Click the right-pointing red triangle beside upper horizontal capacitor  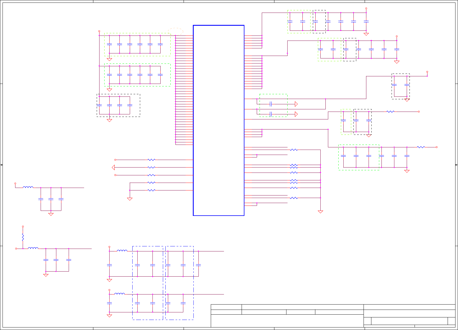[x=296, y=104]
